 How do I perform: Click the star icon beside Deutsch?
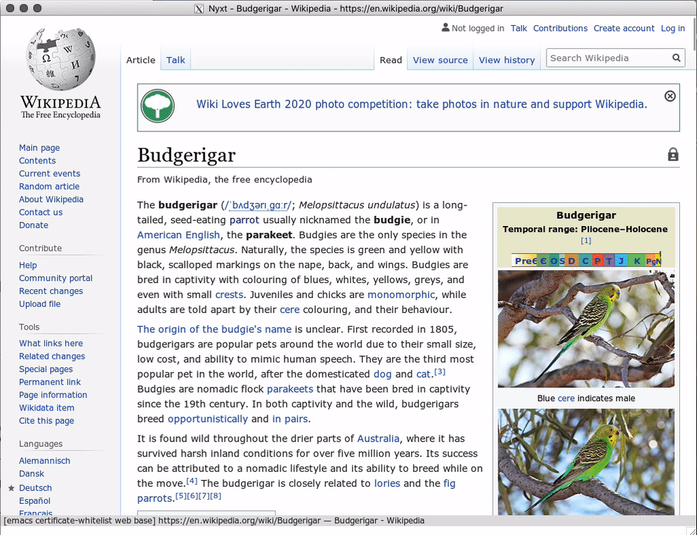click(12, 488)
